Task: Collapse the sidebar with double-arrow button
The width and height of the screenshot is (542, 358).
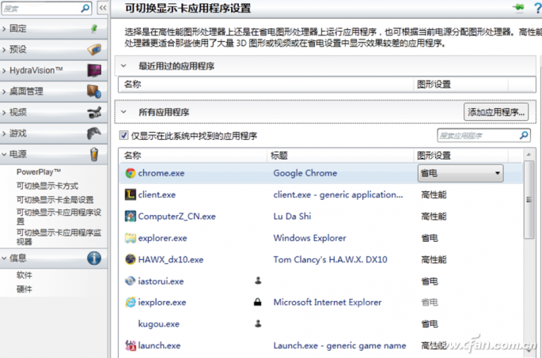Action: [x=103, y=8]
